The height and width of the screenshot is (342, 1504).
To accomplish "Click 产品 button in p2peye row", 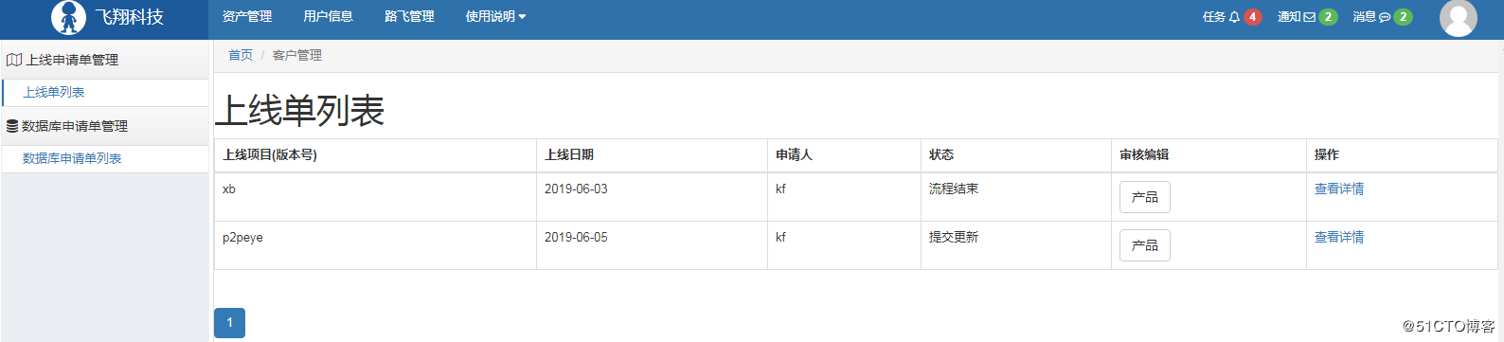I will [x=1145, y=245].
